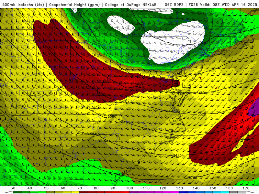Click the "College of DuPage NEXLAB" credit
Viewport: 259px width, 194px height.
131,5
